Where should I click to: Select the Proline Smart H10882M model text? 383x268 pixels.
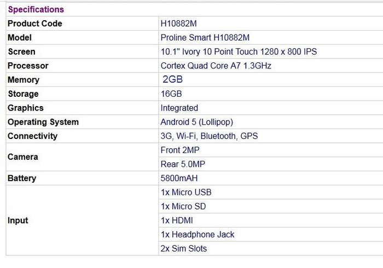205,38
